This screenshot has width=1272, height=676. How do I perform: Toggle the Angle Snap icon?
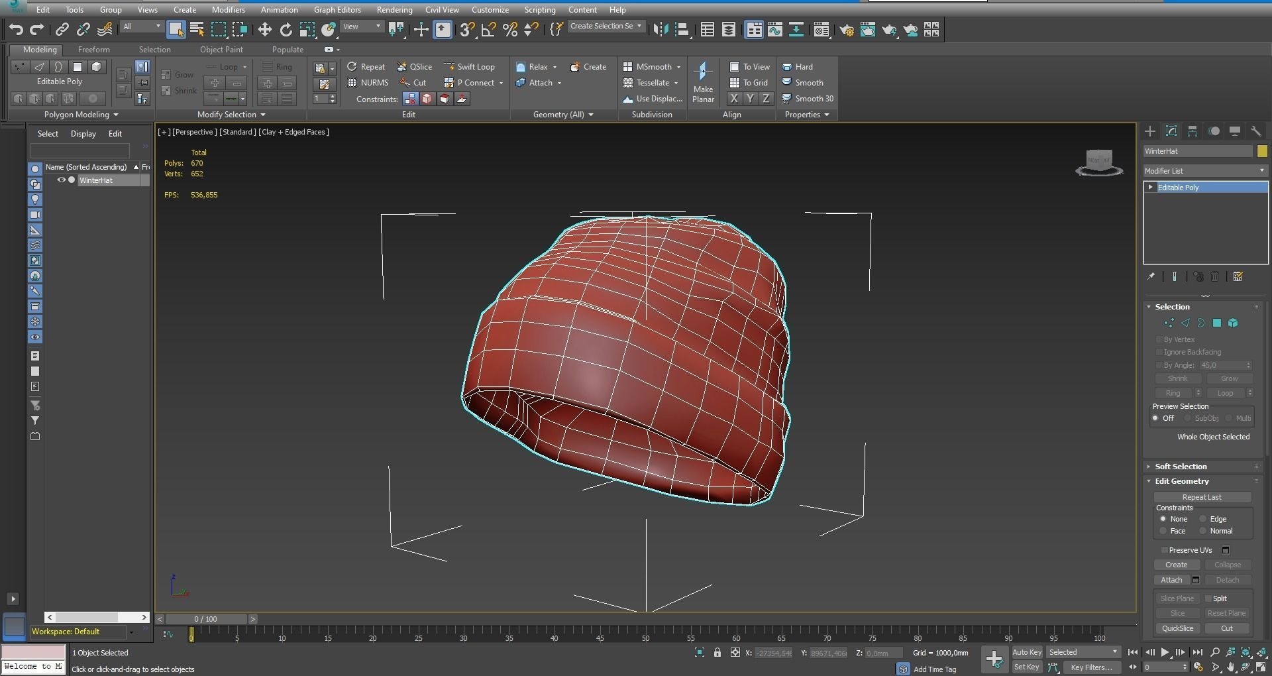pos(488,29)
